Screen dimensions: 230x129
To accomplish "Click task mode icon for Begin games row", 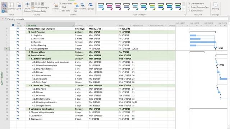I will (x=18, y=119).
